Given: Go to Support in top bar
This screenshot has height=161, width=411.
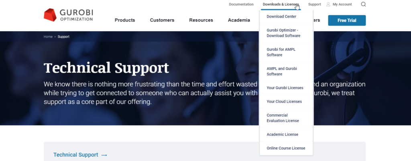Looking at the screenshot, I should coord(315,4).
